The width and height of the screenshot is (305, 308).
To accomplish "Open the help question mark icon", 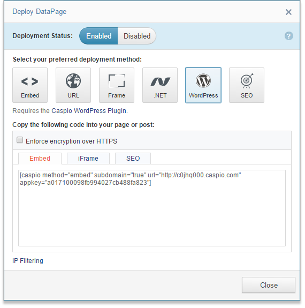I will click(x=289, y=36).
